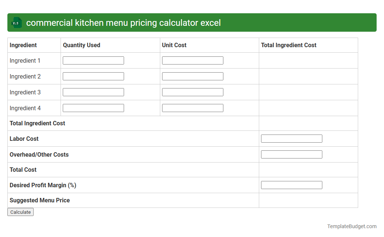Click the Unit Cost field for Ingredient 4

click(x=192, y=108)
